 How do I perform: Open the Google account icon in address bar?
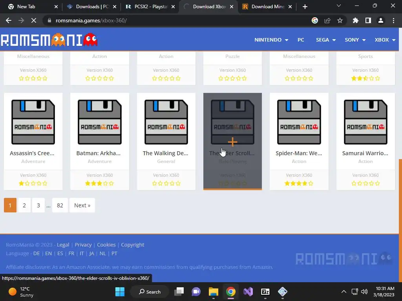314,20
